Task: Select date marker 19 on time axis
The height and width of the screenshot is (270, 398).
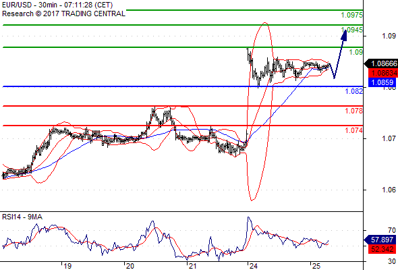Action: point(67,266)
